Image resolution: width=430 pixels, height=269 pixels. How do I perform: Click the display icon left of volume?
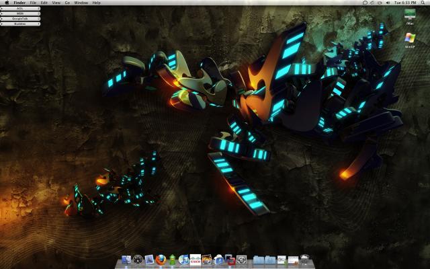click(x=380, y=3)
